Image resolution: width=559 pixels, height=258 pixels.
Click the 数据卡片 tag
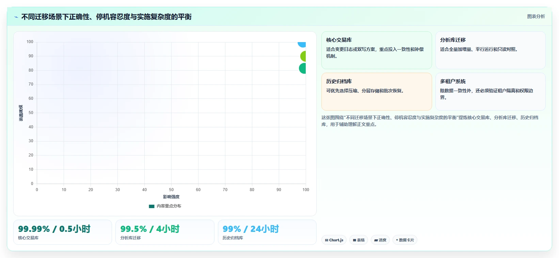click(x=405, y=240)
